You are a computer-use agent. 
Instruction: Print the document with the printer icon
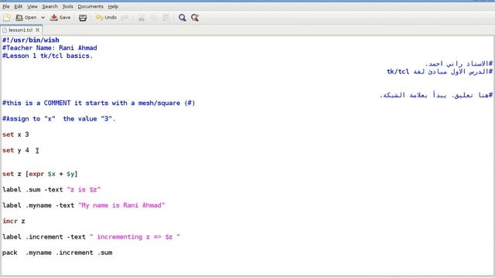point(83,18)
